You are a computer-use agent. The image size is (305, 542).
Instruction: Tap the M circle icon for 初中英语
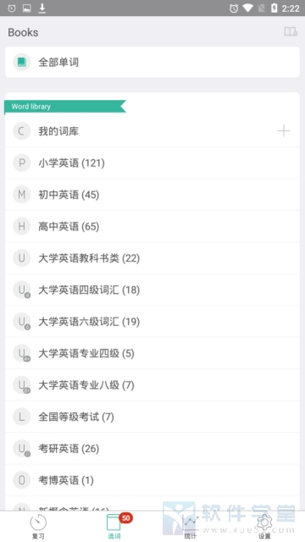click(x=22, y=195)
